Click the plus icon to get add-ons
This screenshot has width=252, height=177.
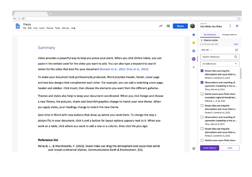coord(194,67)
